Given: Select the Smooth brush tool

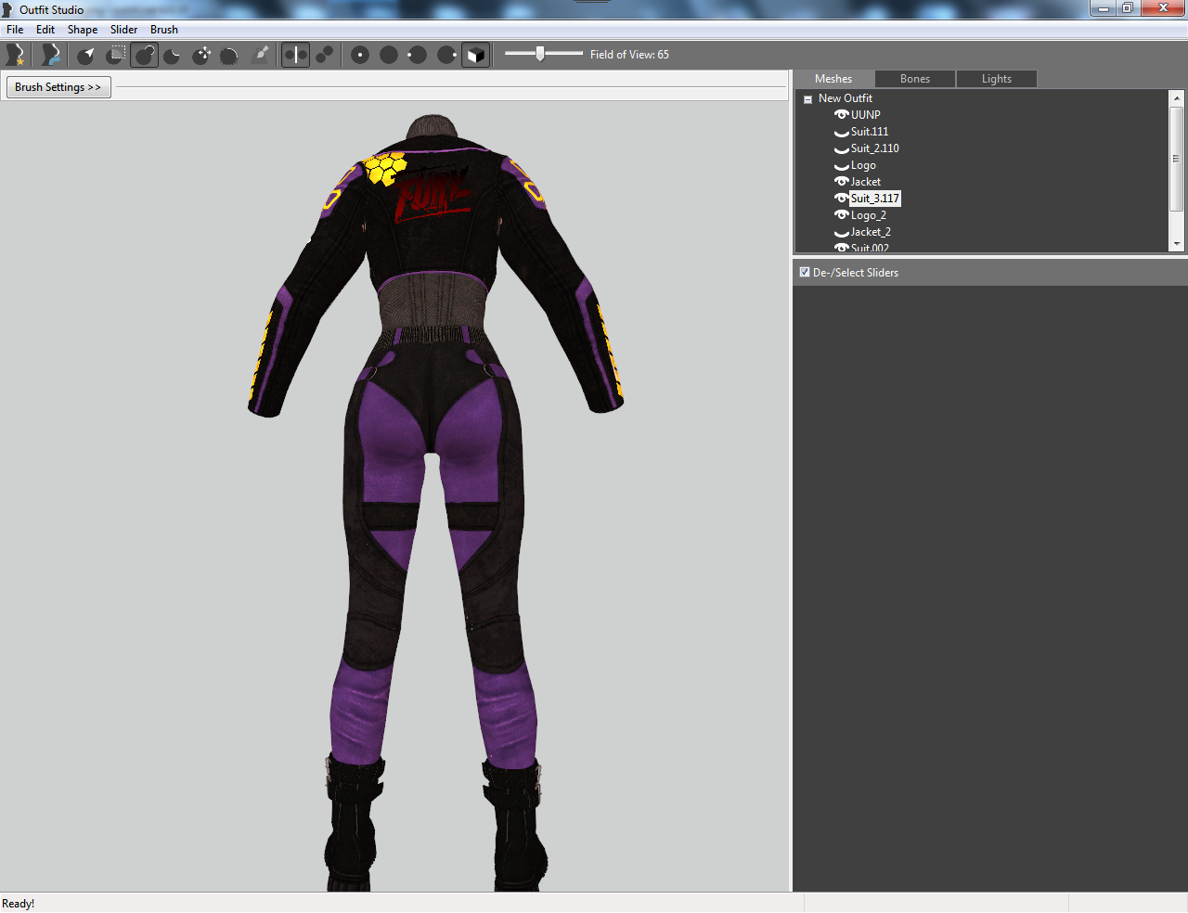Looking at the screenshot, I should 229,55.
